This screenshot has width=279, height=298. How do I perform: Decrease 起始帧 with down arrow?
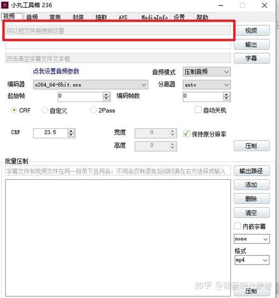pos(107,99)
